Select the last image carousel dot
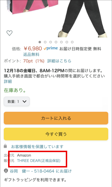 pyautogui.click(x=72, y=42)
